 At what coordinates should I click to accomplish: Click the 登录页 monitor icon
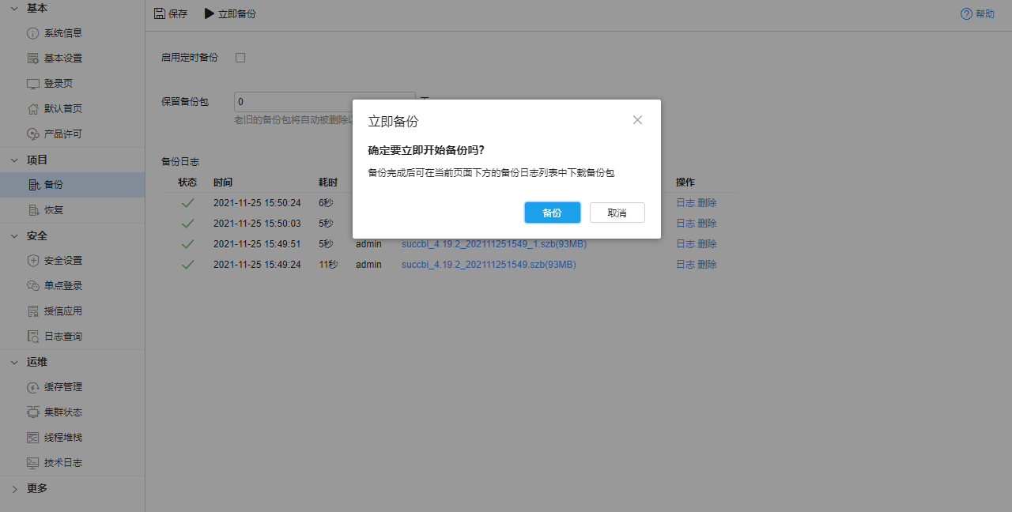pos(33,84)
